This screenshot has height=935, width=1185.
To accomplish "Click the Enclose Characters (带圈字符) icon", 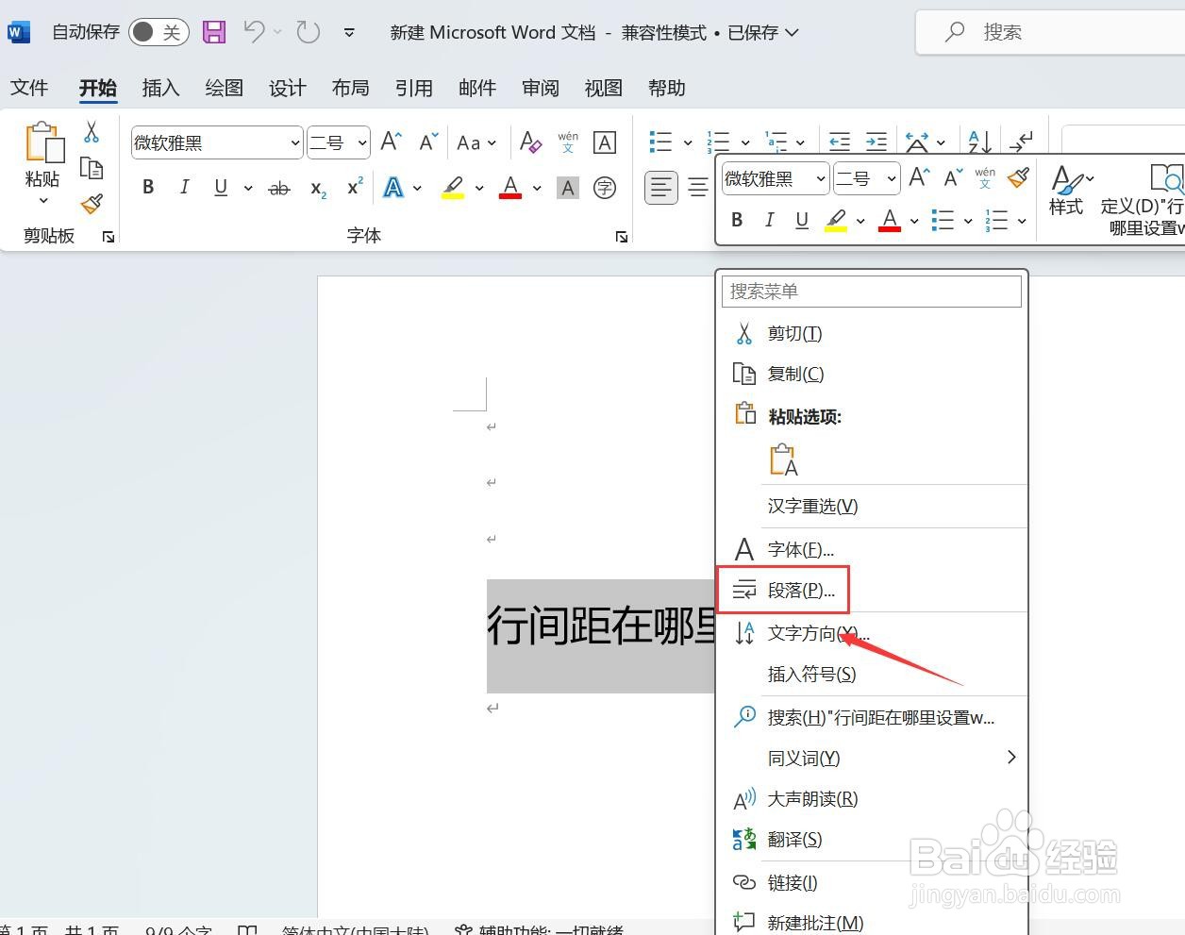I will (605, 188).
